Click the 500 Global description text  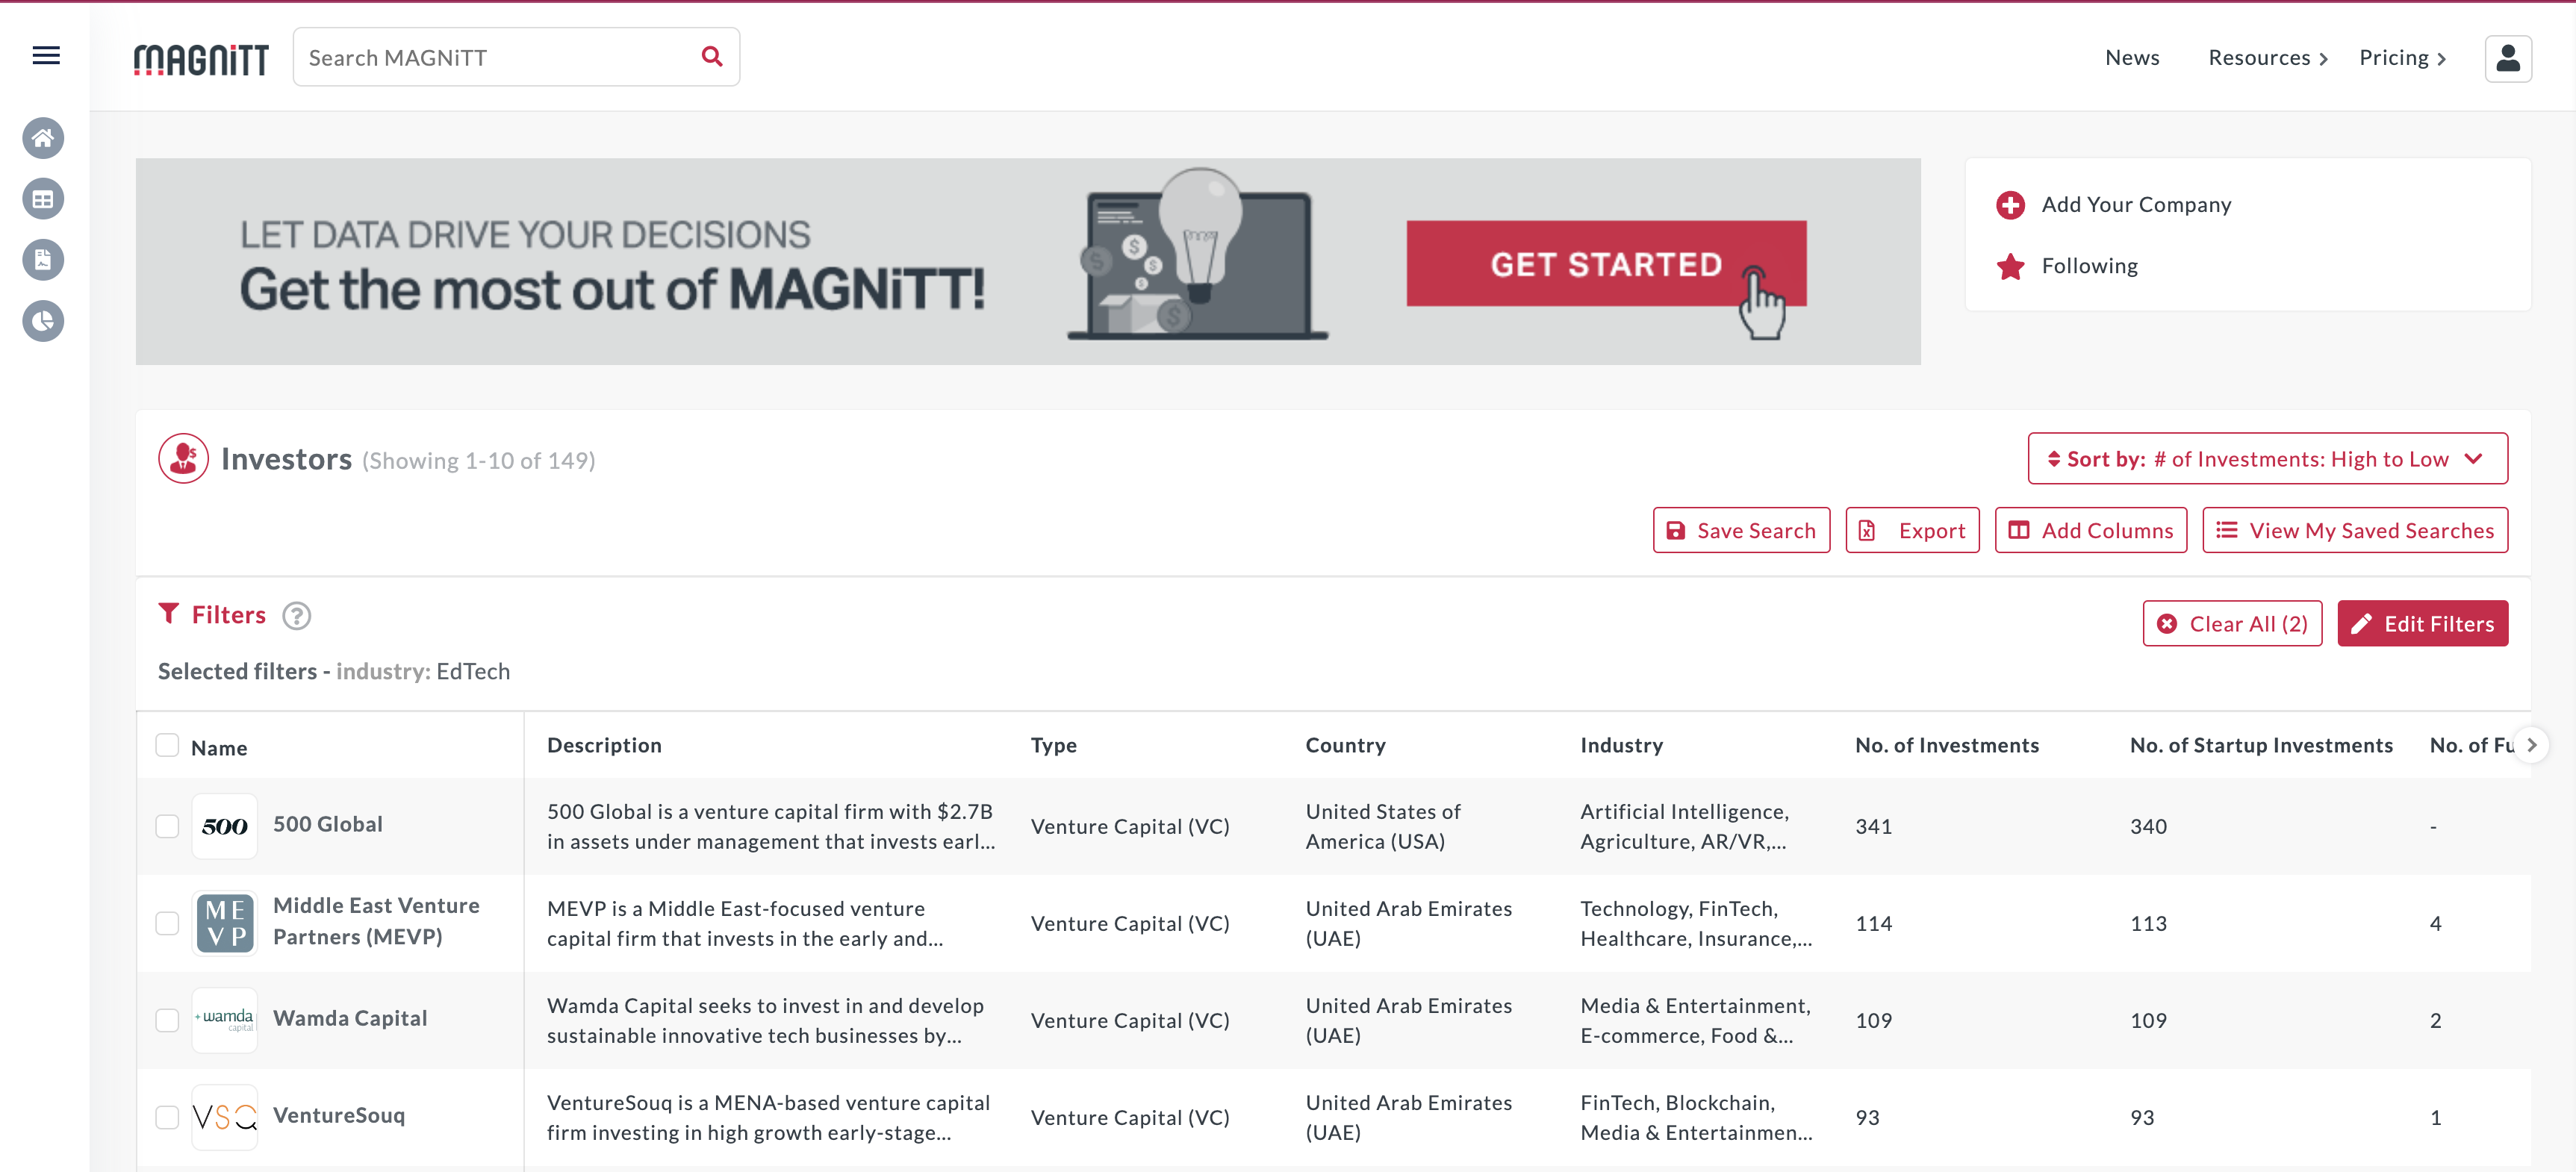click(x=771, y=826)
